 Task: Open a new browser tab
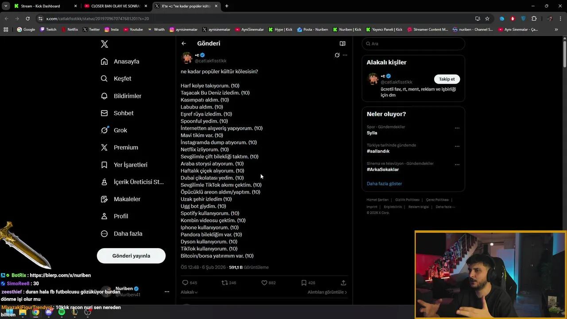pyautogui.click(x=227, y=6)
